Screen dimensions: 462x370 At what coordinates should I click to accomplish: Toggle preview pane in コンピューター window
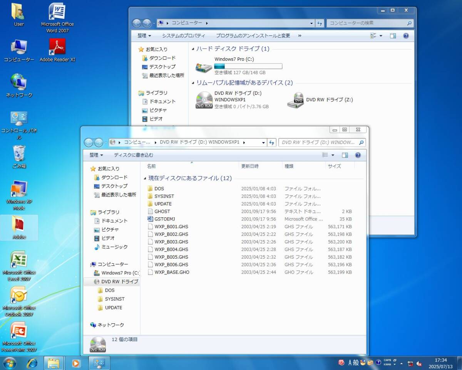[393, 35]
